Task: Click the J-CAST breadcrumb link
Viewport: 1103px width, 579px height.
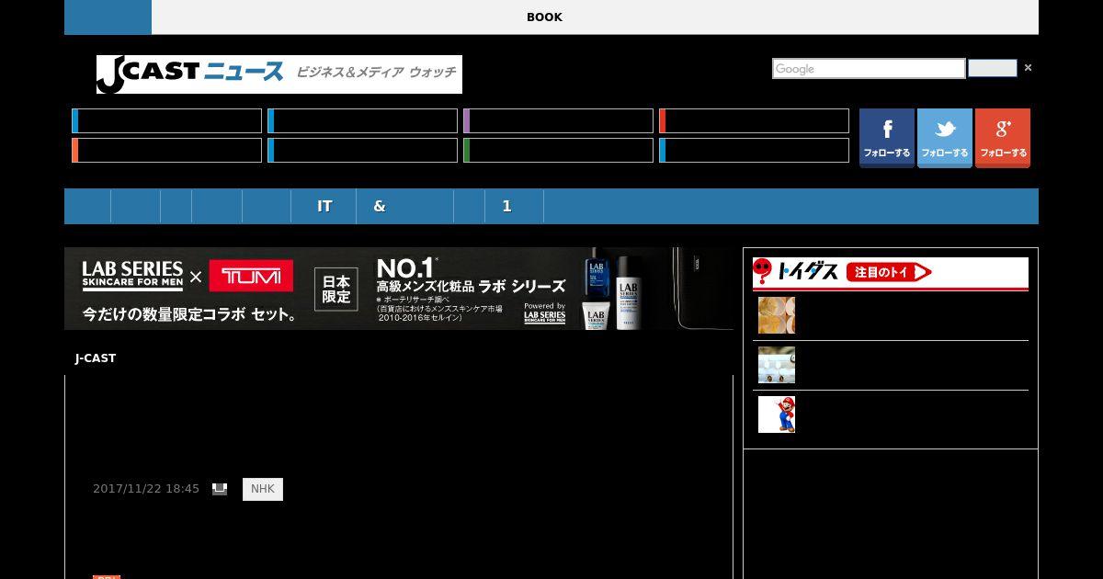Action: (96, 358)
